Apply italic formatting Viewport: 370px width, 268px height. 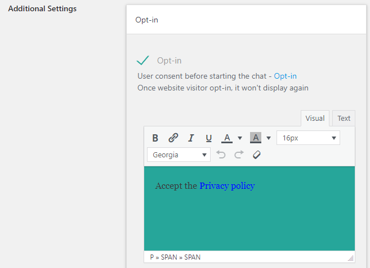(x=191, y=138)
